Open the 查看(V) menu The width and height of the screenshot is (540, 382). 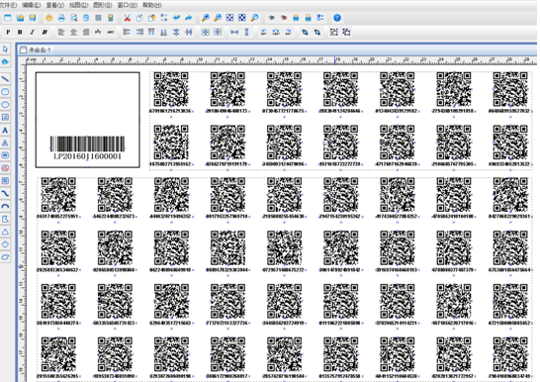point(55,5)
